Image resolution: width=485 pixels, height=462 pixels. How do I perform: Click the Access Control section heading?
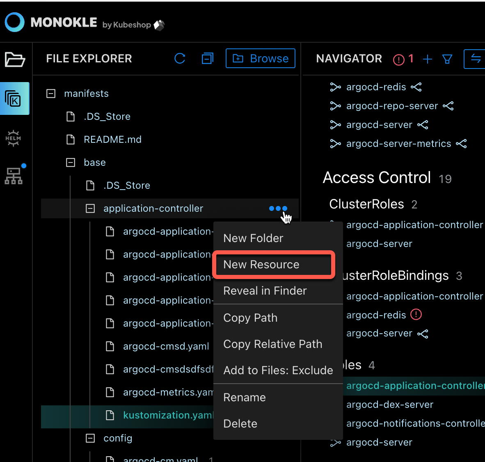[x=377, y=178]
